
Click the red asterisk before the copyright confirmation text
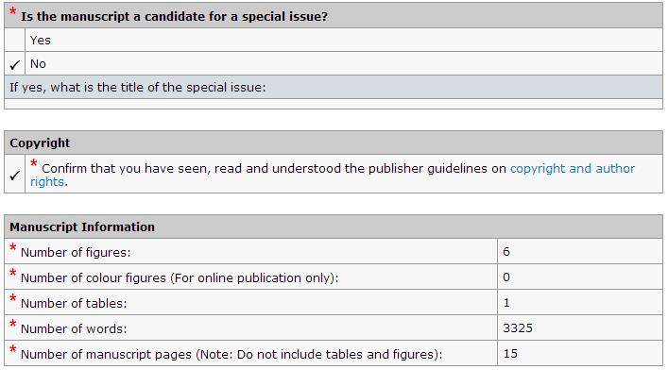(34, 164)
